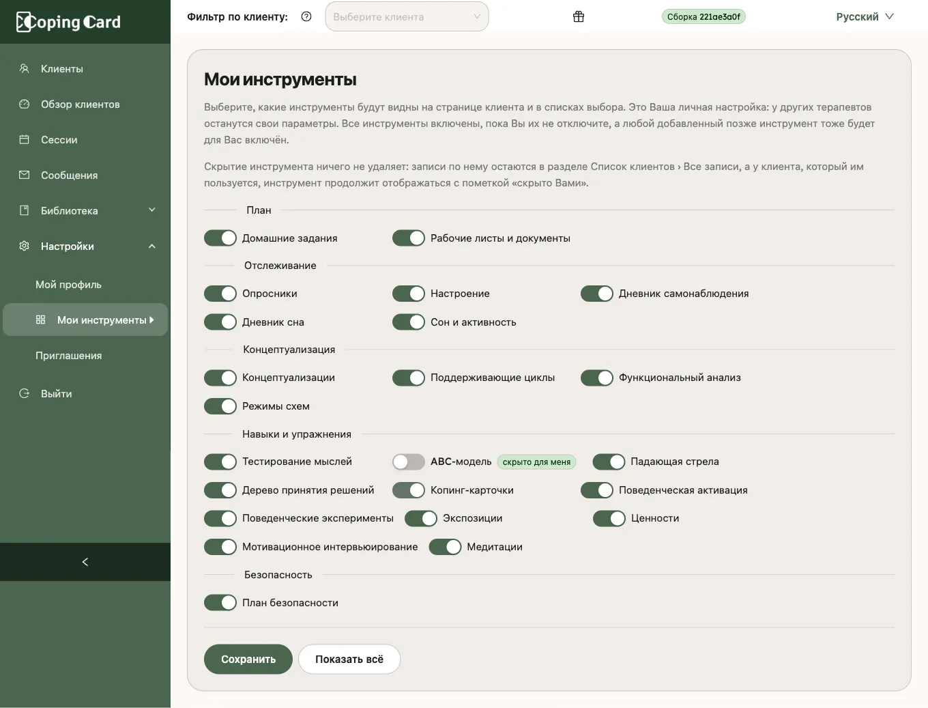Collapse the sidebar with the arrow icon
Image resolution: width=928 pixels, height=708 pixels.
click(85, 562)
